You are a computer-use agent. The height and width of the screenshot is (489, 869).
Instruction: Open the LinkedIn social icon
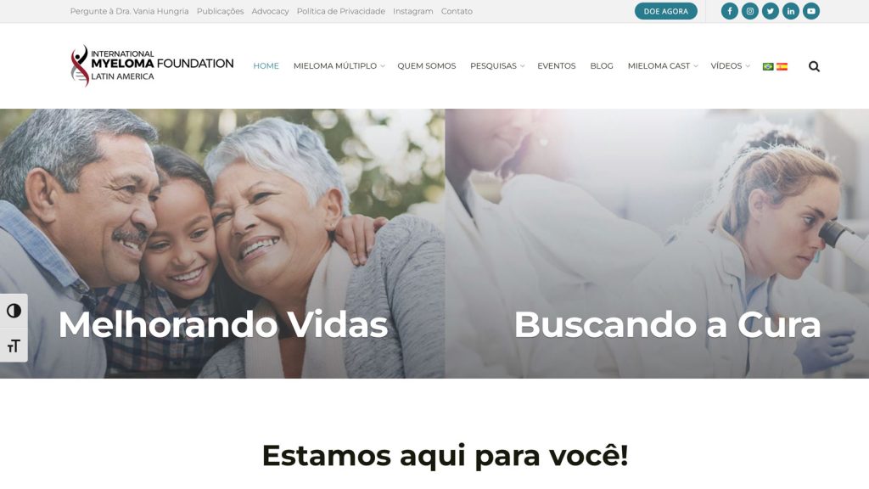791,11
